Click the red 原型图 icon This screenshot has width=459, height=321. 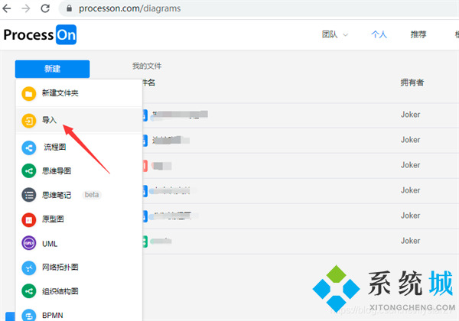point(29,220)
